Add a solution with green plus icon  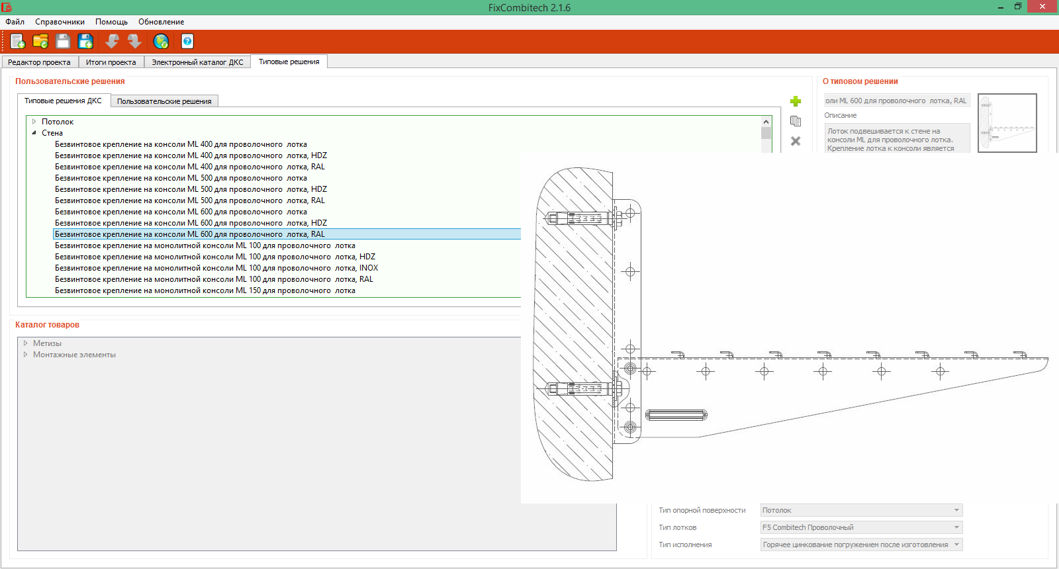coord(796,101)
